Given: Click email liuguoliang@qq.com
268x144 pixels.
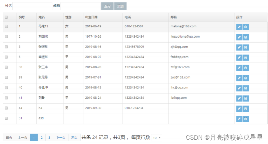Looking at the screenshot, I should pyautogui.click(x=185, y=37).
